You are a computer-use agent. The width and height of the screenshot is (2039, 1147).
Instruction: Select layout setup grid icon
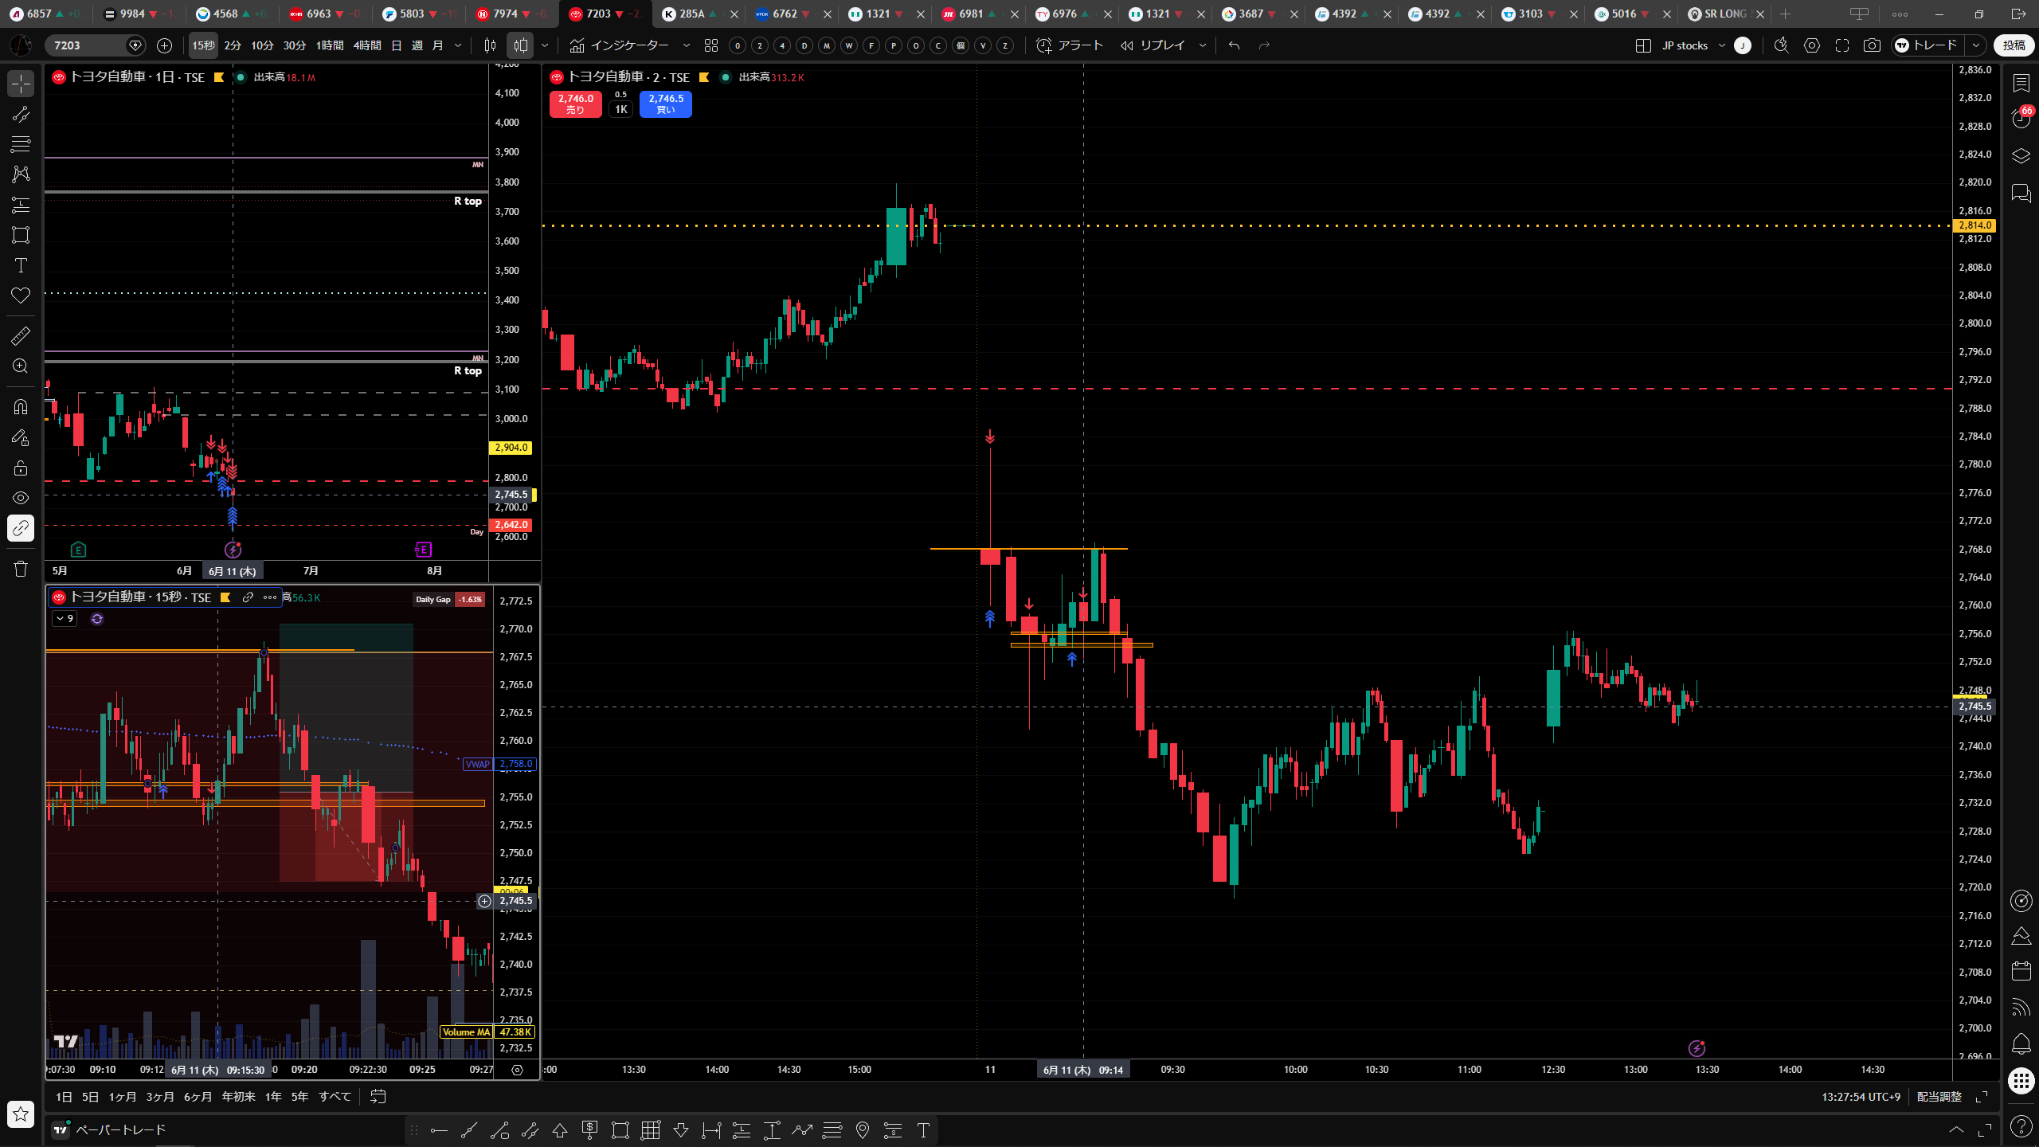1643,45
